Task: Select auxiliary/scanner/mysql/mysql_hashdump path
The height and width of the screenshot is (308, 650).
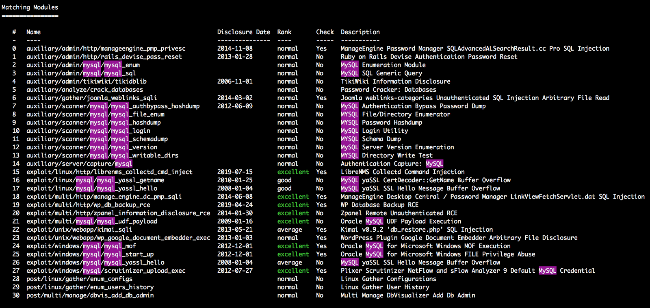Action: tap(93, 123)
